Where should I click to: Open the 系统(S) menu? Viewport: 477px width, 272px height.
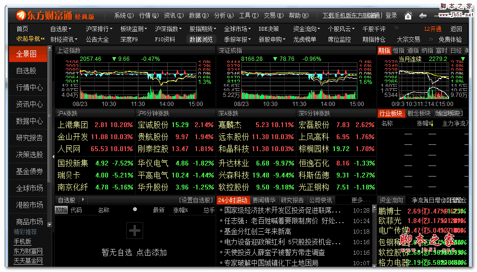[x=124, y=15]
